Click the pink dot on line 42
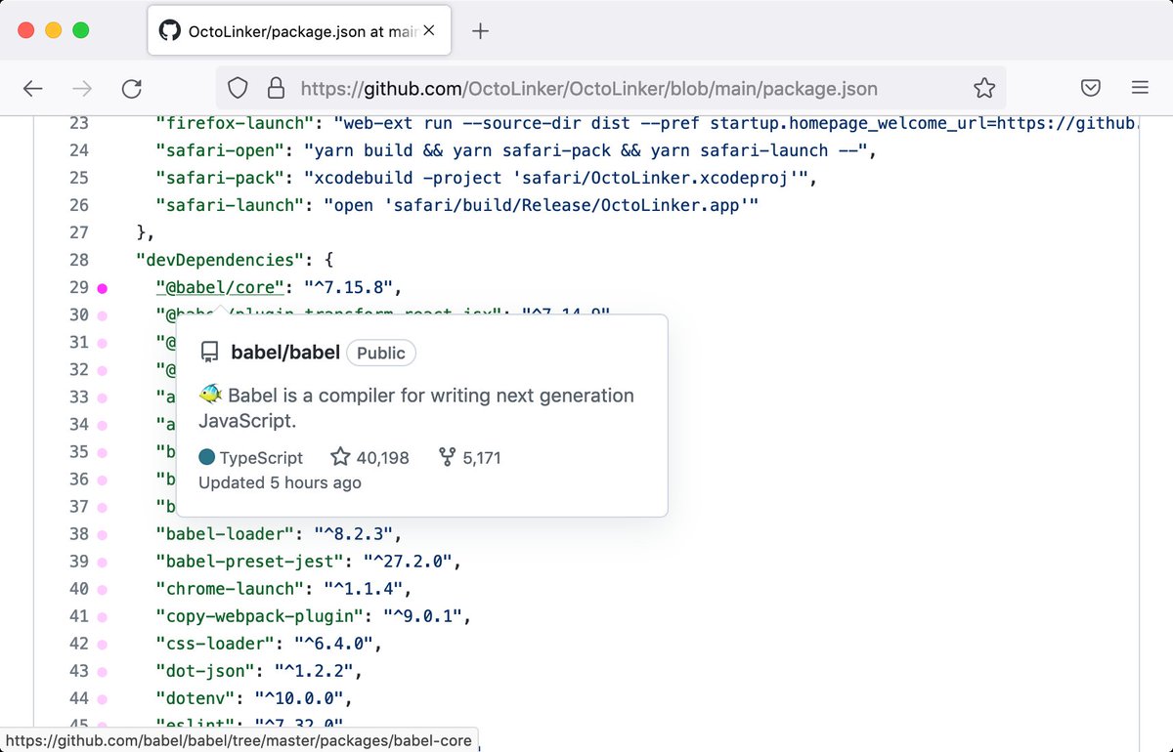 pyautogui.click(x=103, y=644)
